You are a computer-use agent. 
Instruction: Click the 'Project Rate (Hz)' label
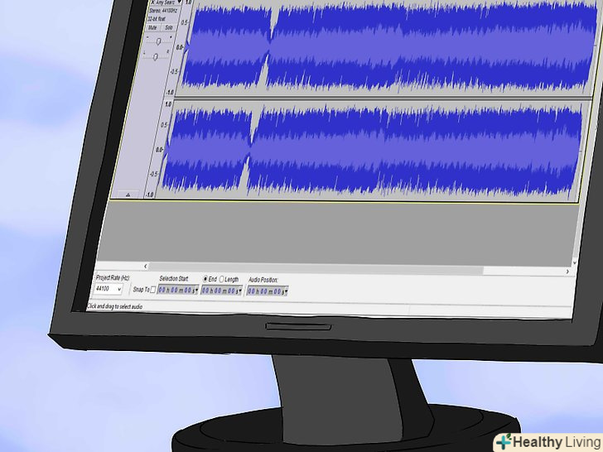(x=113, y=277)
